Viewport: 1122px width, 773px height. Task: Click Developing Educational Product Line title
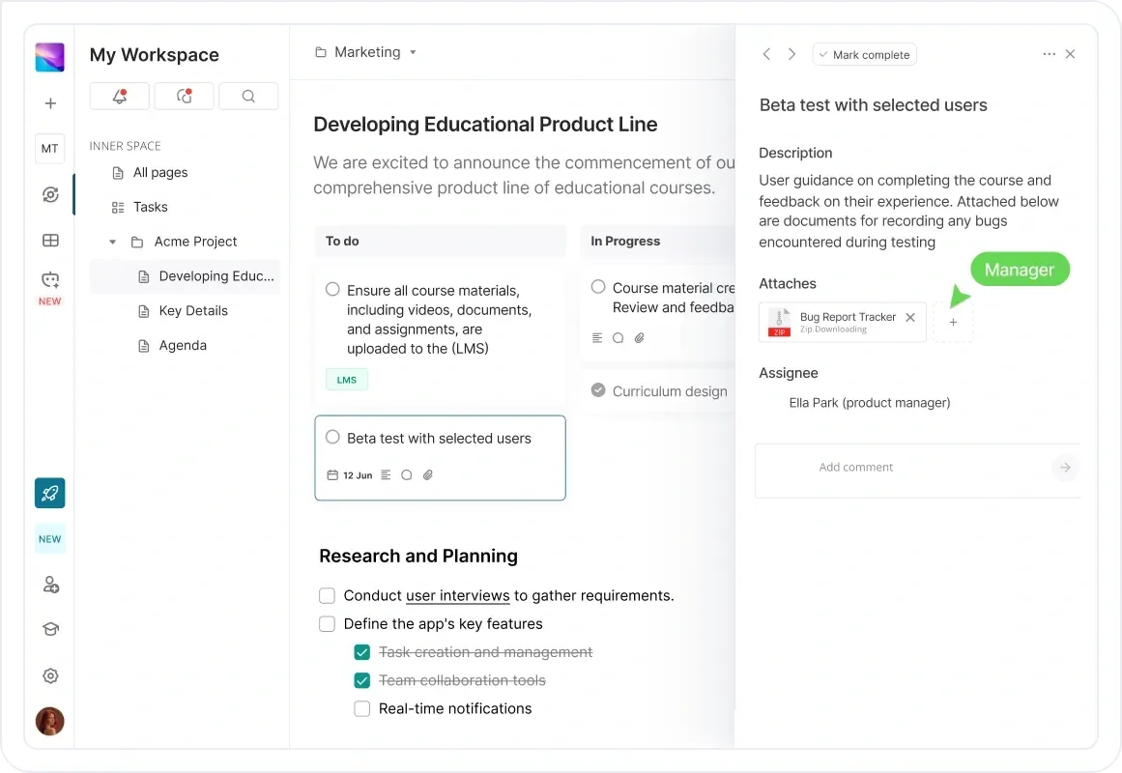485,125
